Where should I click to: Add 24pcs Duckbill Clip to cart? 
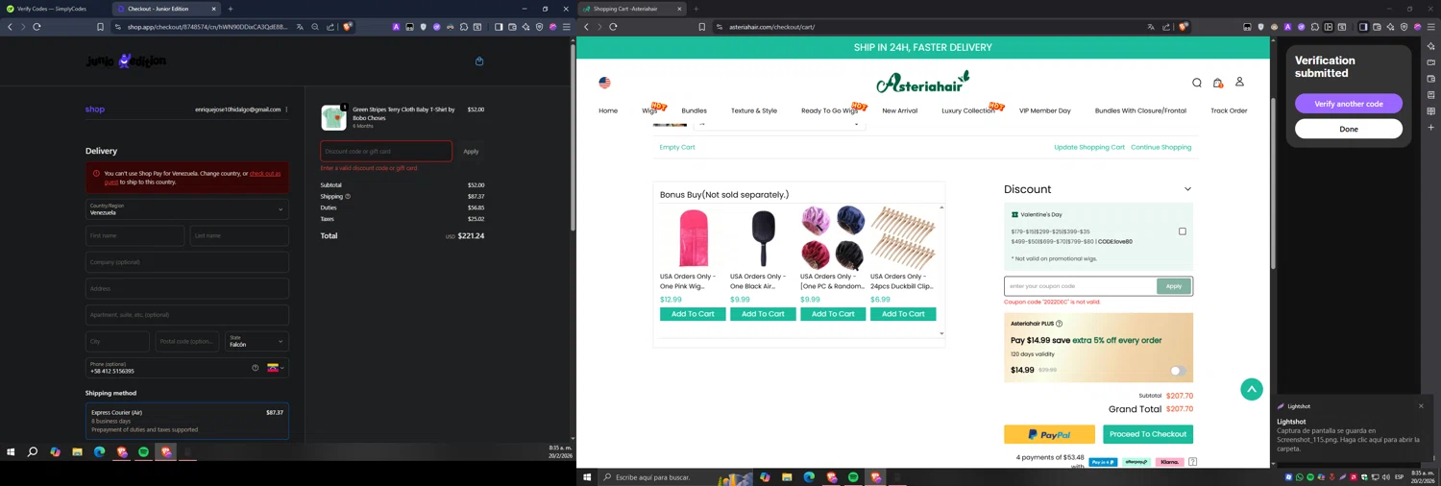click(x=903, y=314)
